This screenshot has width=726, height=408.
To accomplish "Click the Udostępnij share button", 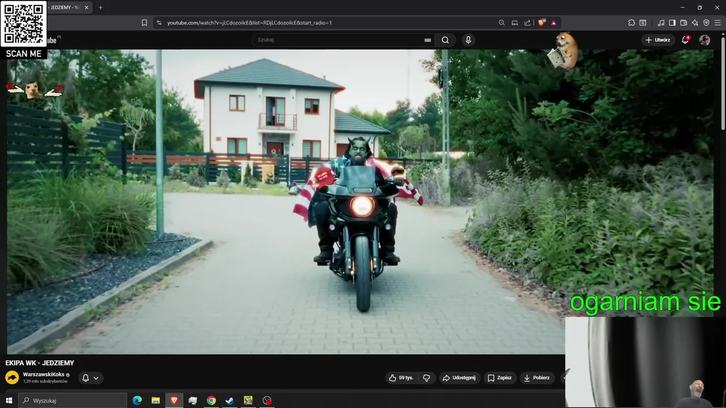I will (x=459, y=378).
